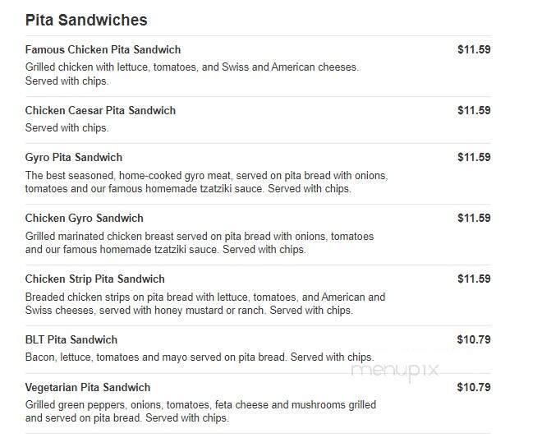The image size is (542, 438).
Task: Click the BLT Pita Sandwich $10.79 price
Action: (x=474, y=339)
